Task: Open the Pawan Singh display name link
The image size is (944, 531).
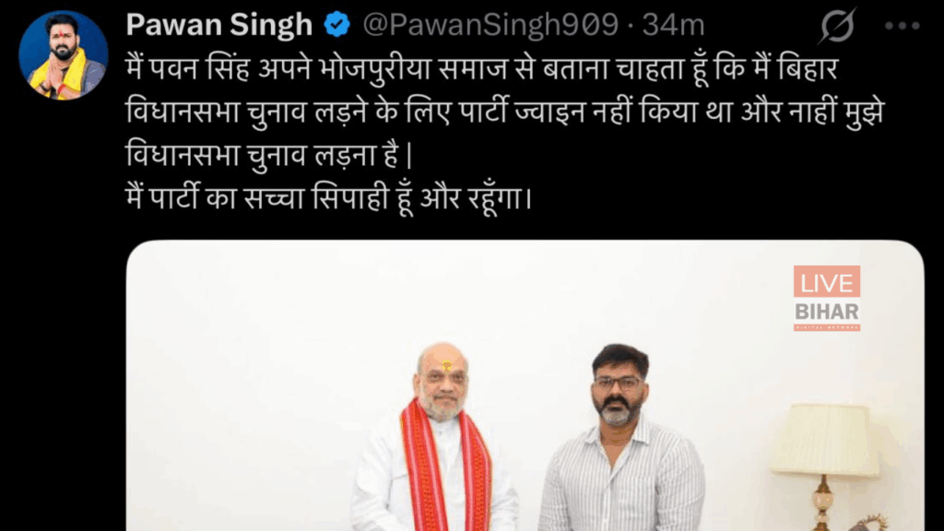Action: (x=219, y=25)
